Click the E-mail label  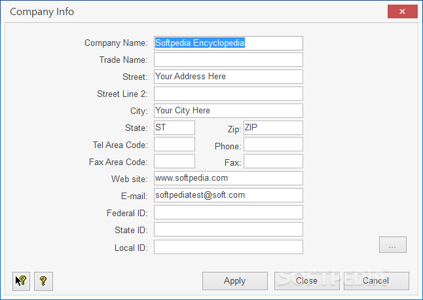(x=134, y=196)
